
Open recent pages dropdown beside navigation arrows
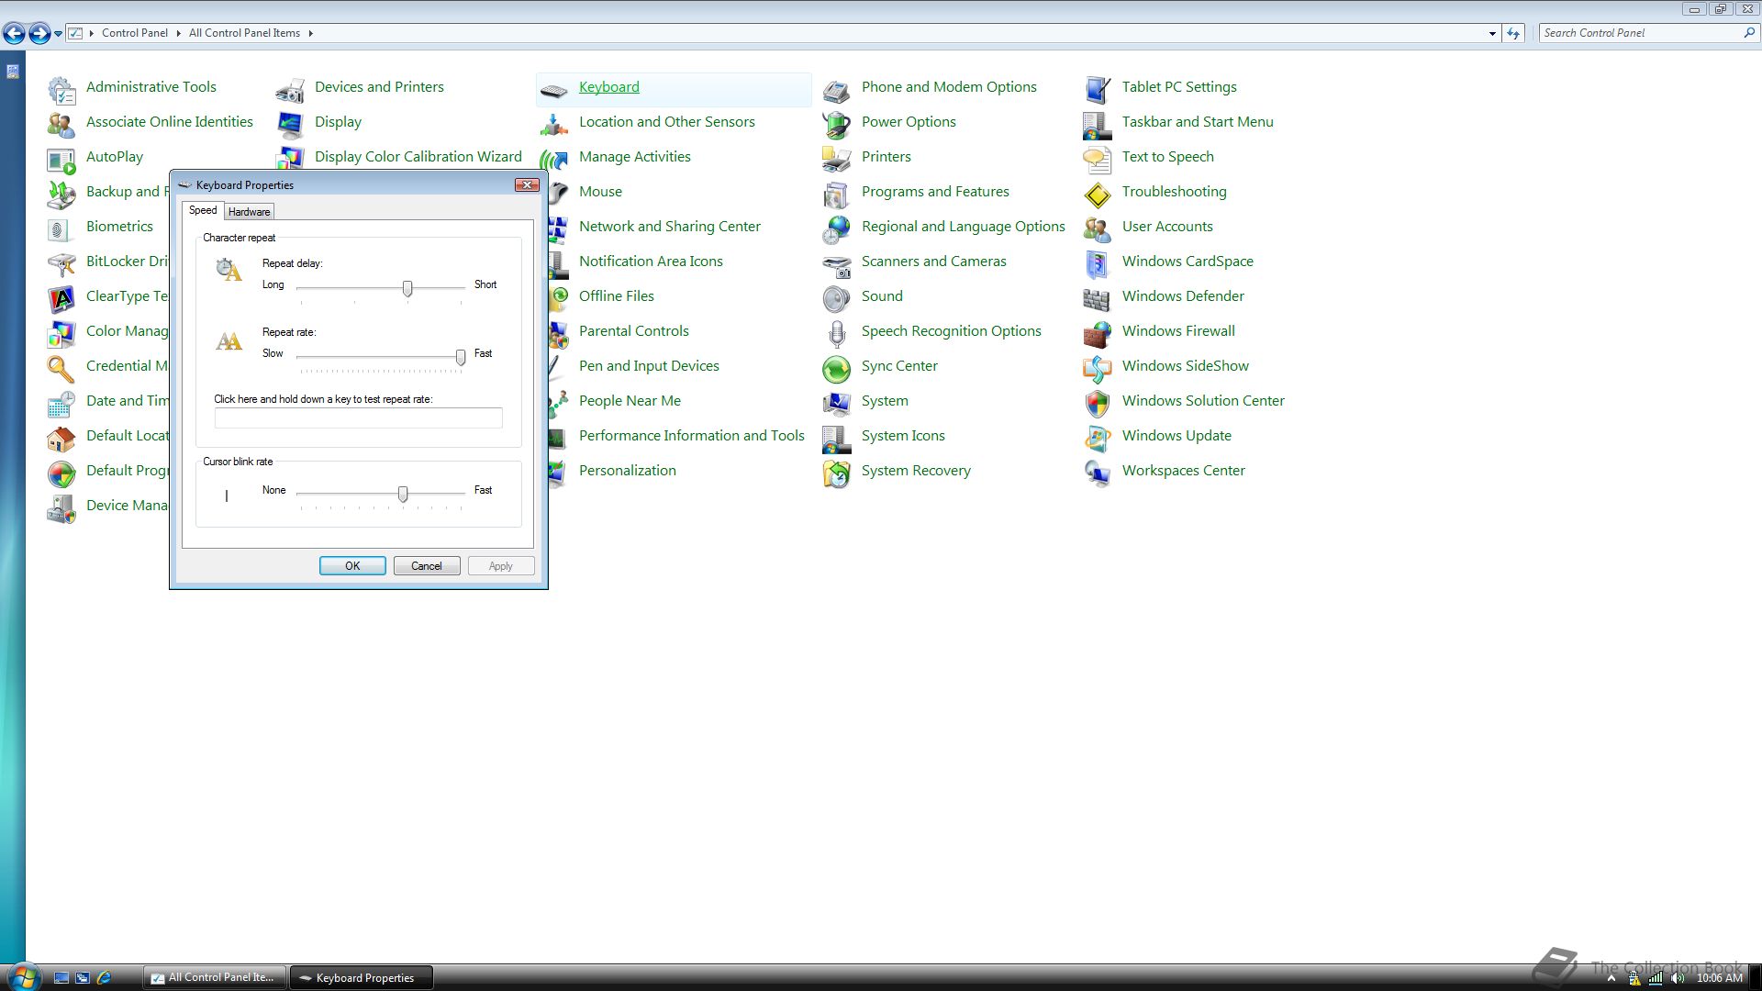click(58, 34)
